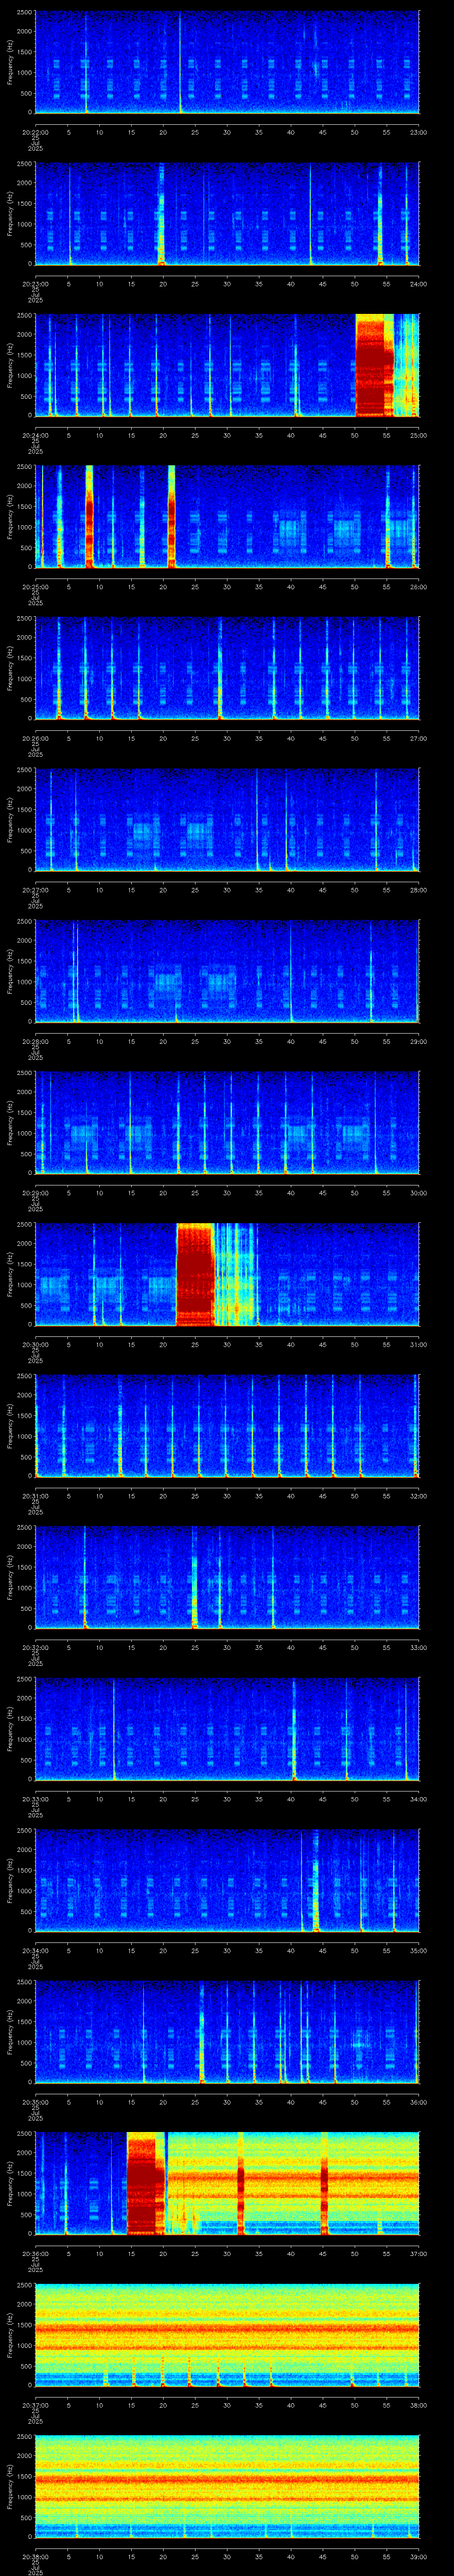Click Frequency (Hz) axis label of 20:22 spectrogram
Image resolution: width=454 pixels, height=2576 pixels.
[x=10, y=62]
